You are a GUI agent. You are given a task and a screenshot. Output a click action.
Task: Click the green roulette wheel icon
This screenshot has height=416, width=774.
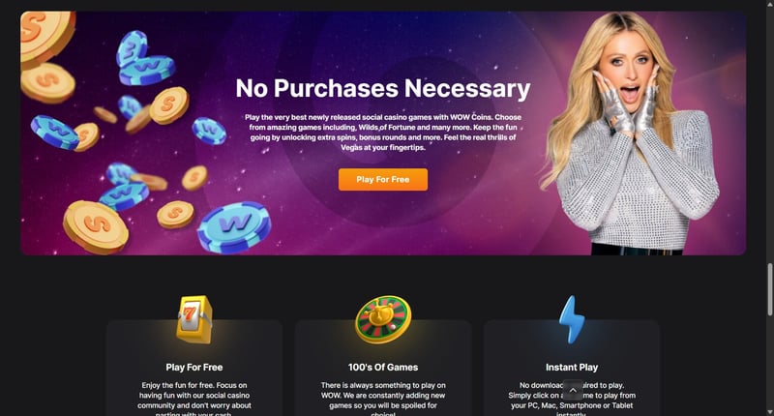click(x=383, y=320)
